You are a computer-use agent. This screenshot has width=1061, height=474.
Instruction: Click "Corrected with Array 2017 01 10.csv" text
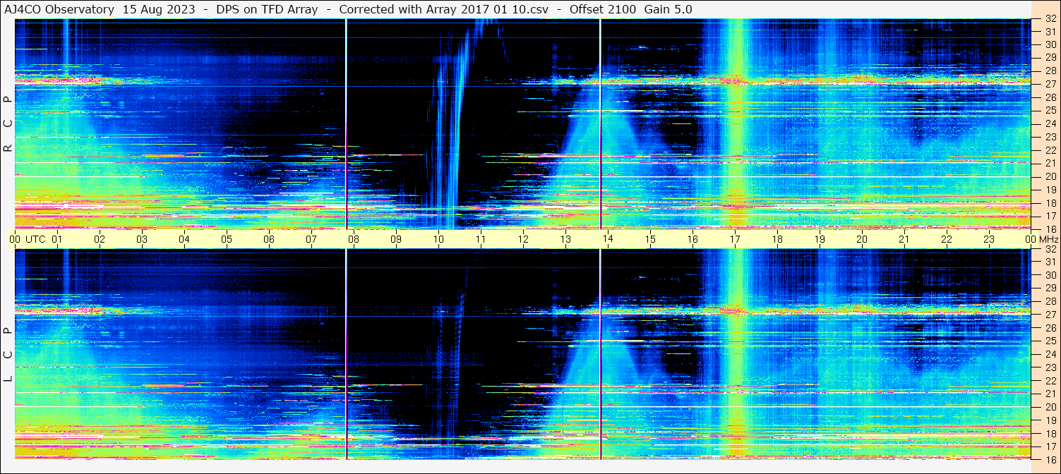445,9
